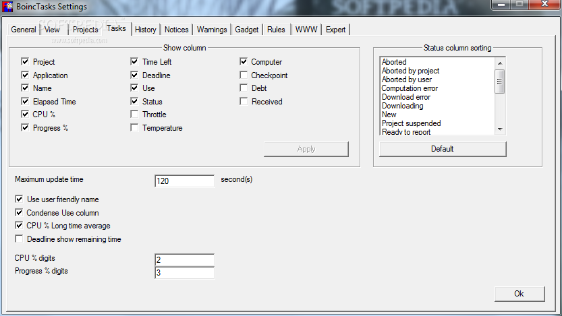Toggle the Application column checkbox
The image size is (562, 316).
[25, 75]
